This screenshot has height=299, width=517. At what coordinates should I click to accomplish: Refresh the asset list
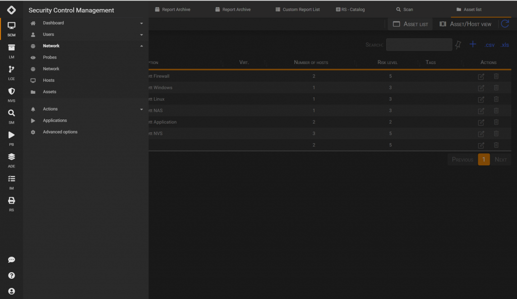[505, 24]
